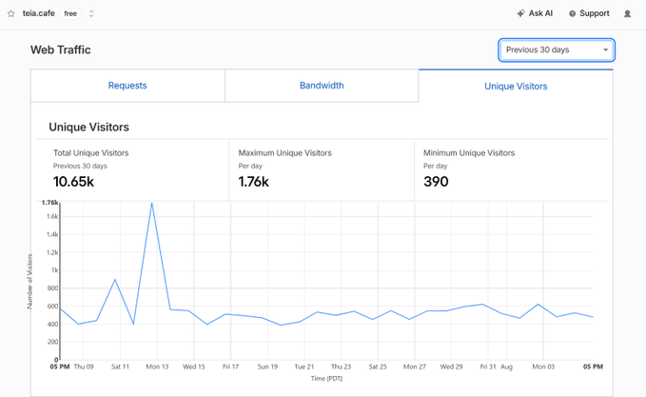Click the Minimum Unique Visitors label
Viewport: 646px width, 397px height.
point(469,153)
